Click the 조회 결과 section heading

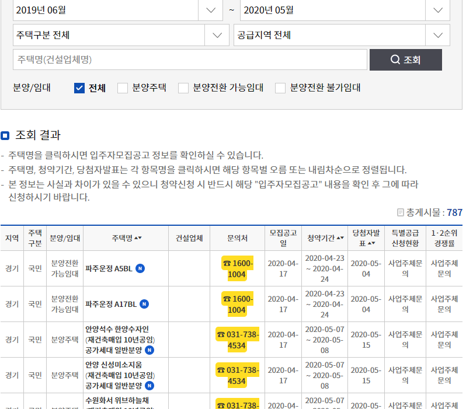click(x=38, y=135)
